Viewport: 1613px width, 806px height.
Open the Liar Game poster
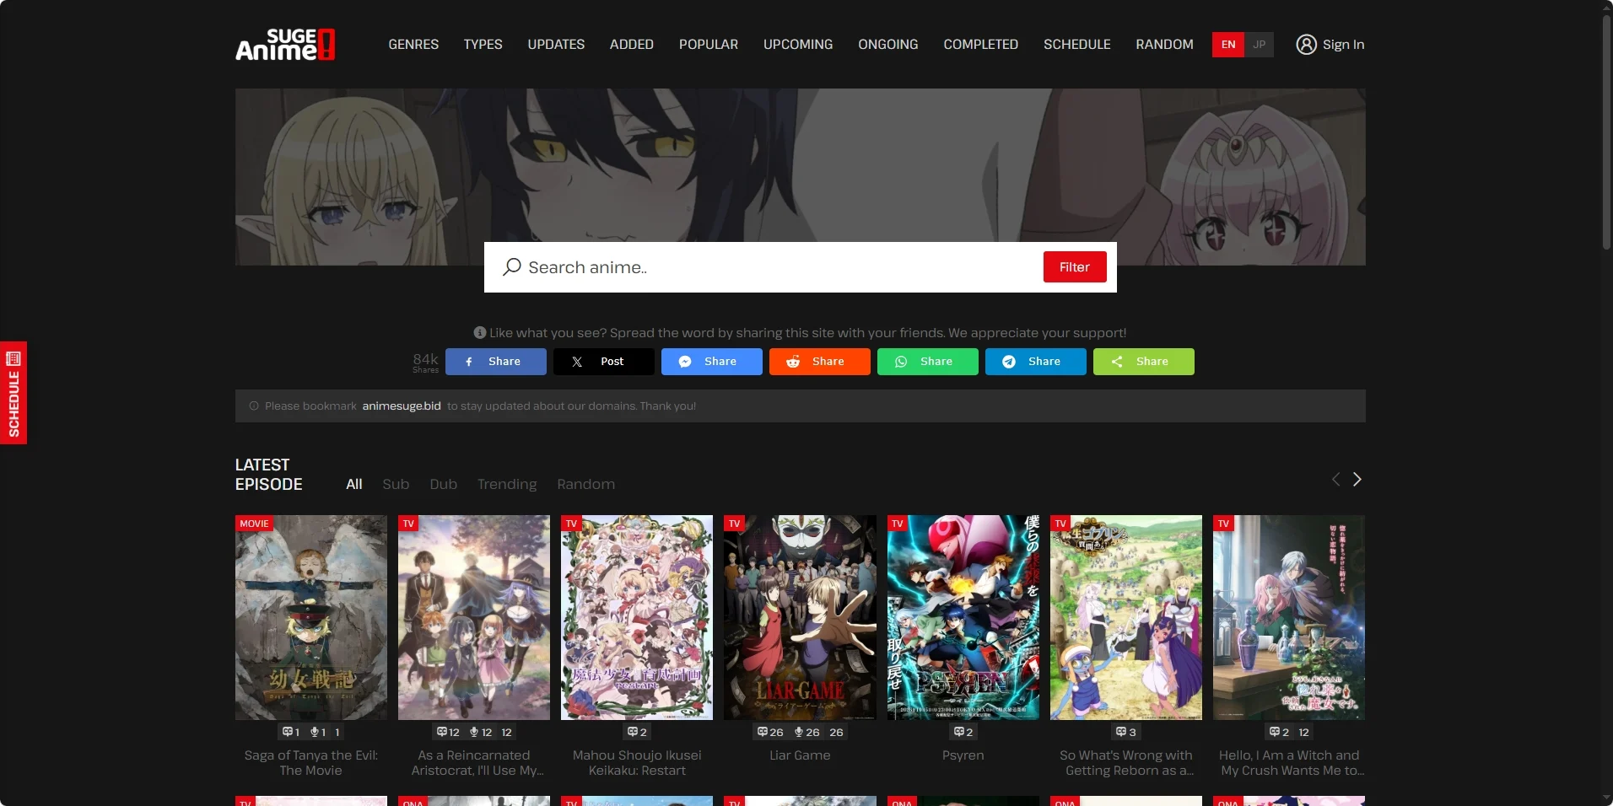point(800,617)
